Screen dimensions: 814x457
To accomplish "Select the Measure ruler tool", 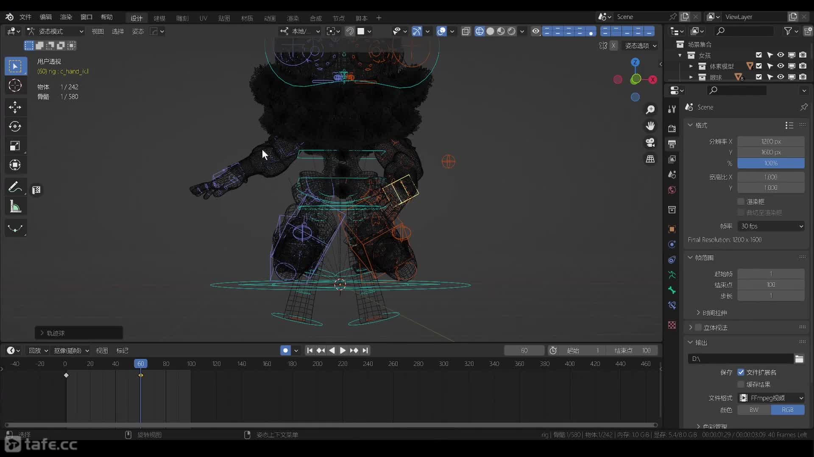I will tap(15, 207).
